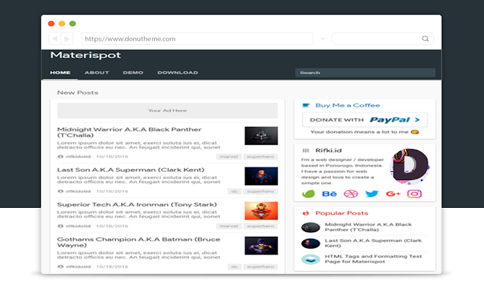Viewport: 484px width, 290px height.
Task: Open the Superior Tech Ironman post title
Action: 137,204
